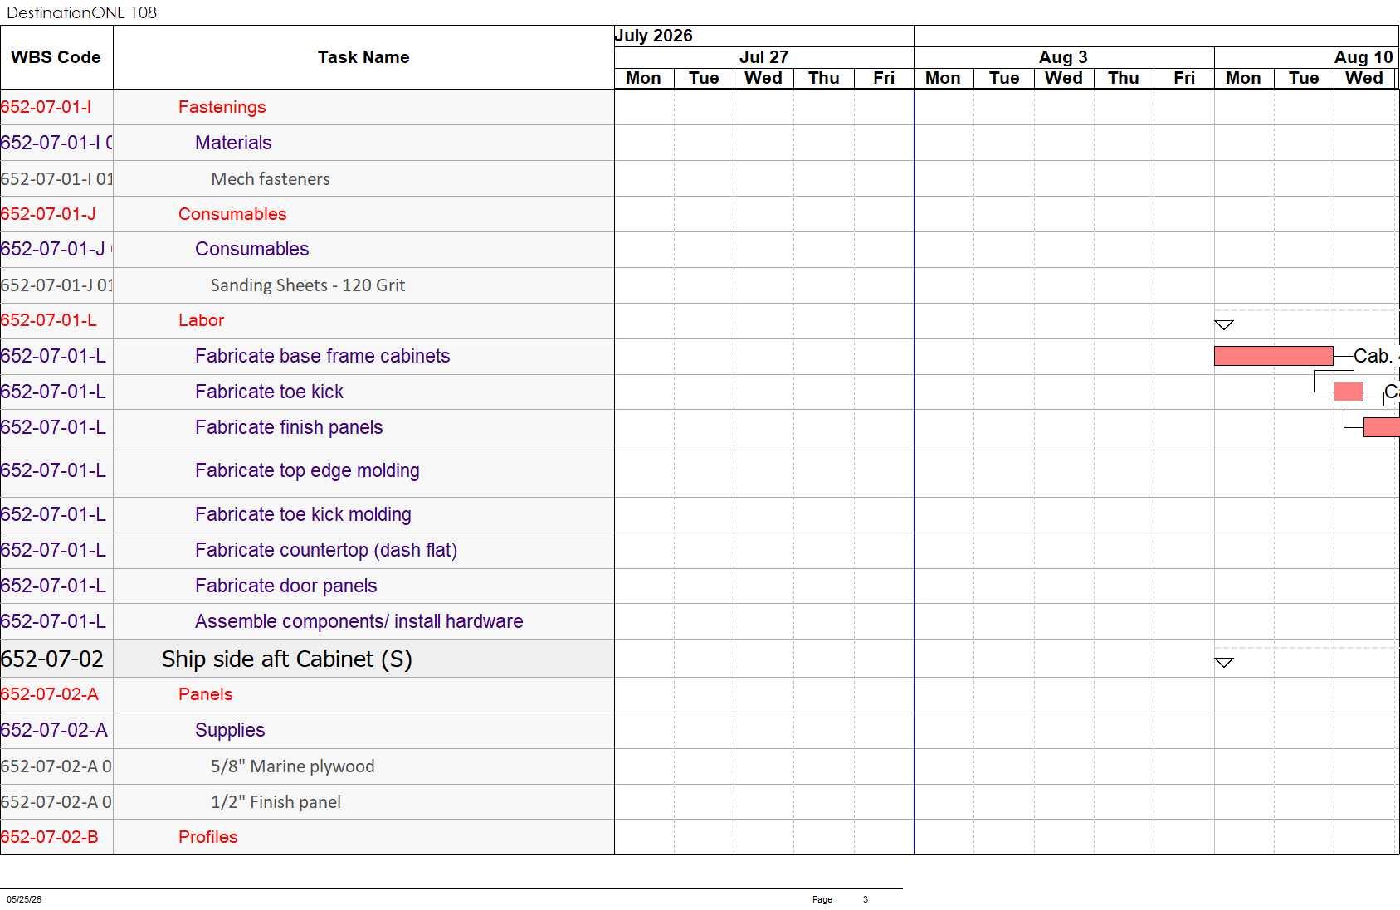Select Sanding Sheets - 120 Grit row
The height and width of the screenshot is (910, 1400).
307,285
